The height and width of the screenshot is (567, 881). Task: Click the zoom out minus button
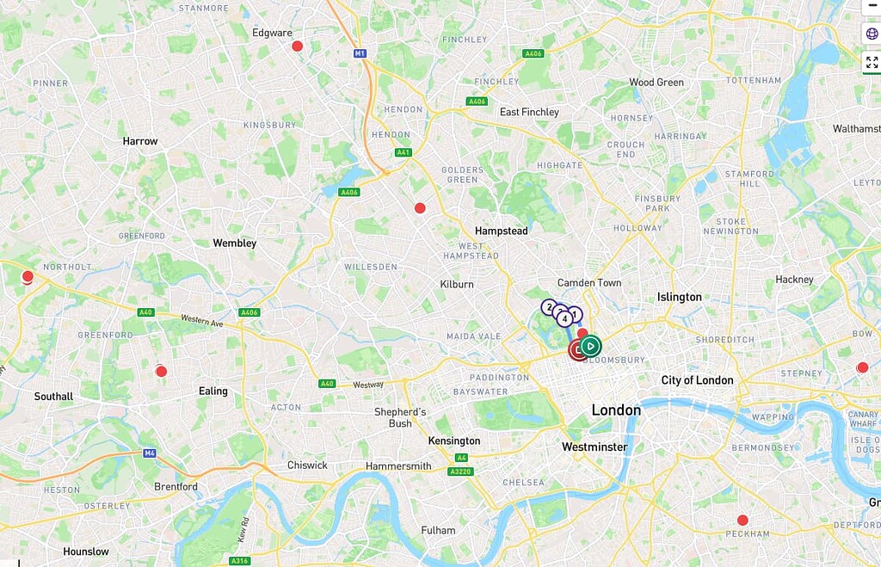point(872,6)
